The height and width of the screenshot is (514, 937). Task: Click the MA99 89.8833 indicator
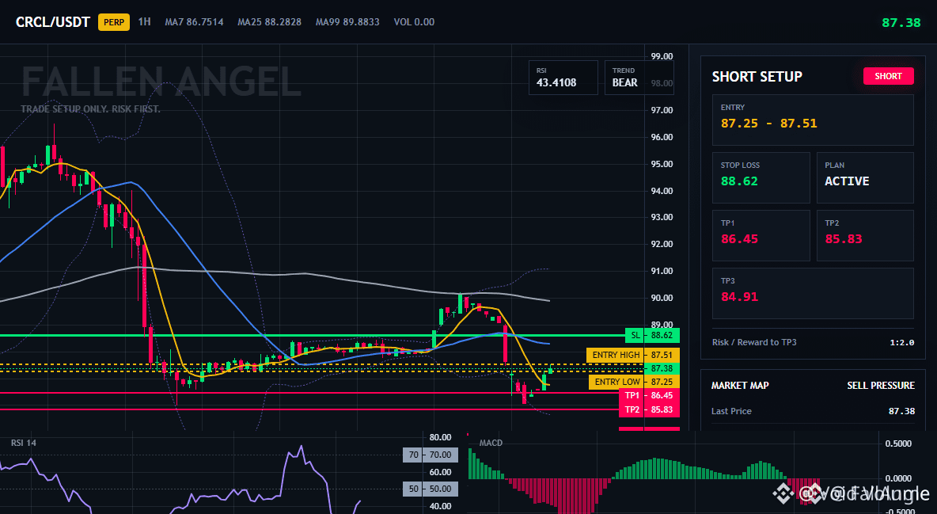pos(347,22)
